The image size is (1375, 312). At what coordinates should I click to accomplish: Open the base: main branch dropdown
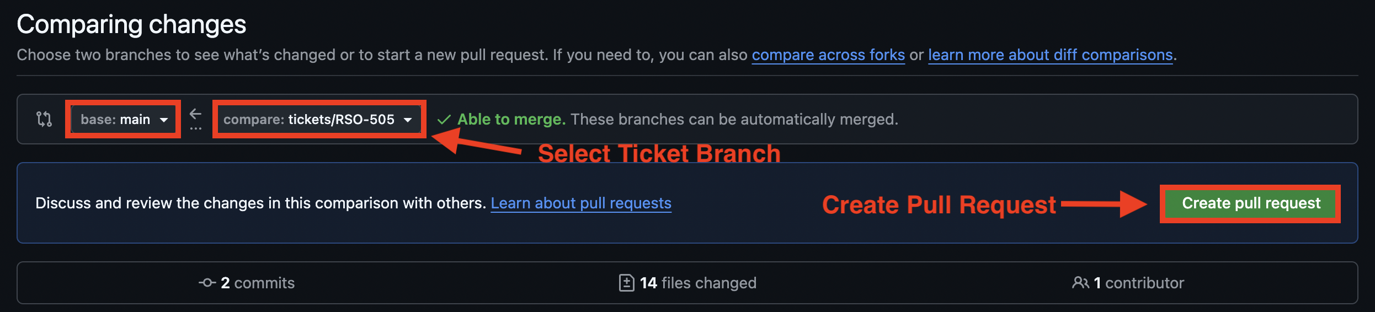tap(123, 119)
